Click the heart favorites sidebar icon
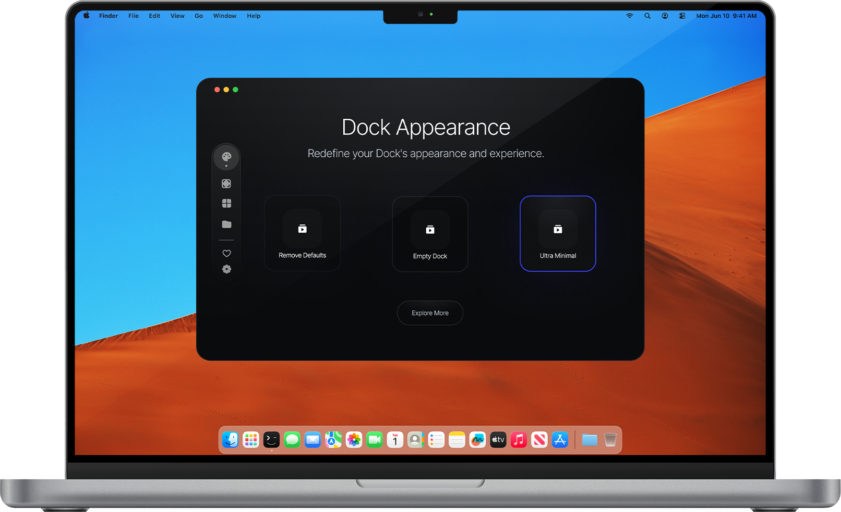The image size is (841, 512). 226,254
